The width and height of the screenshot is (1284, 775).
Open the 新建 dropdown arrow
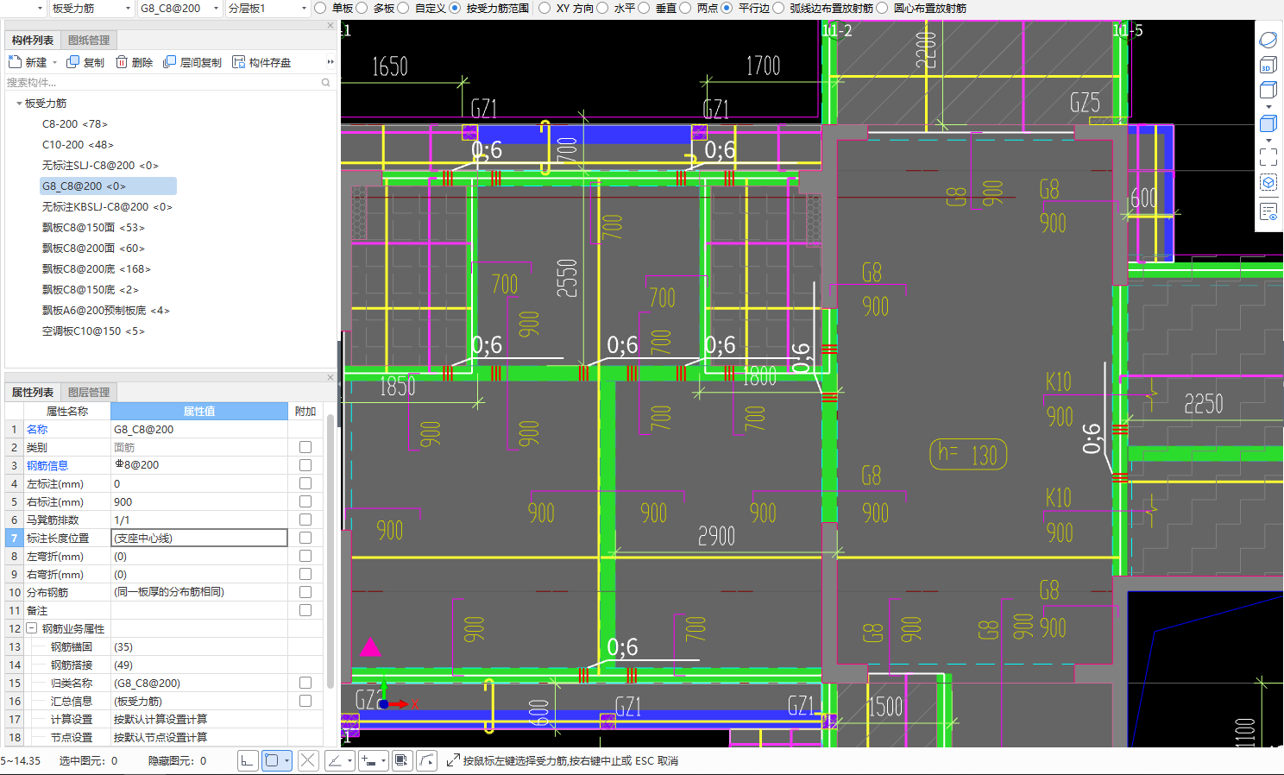click(x=54, y=62)
